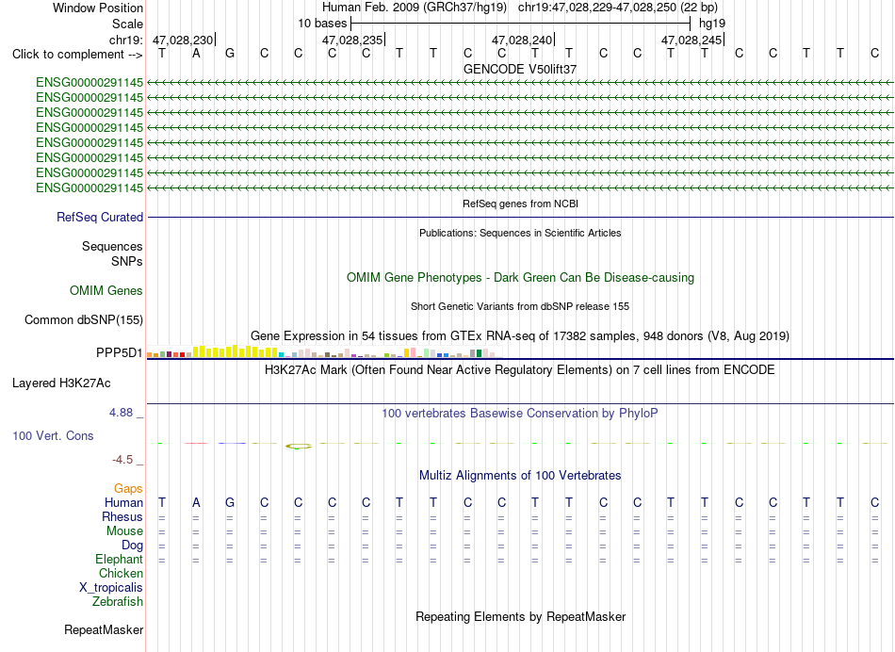Open the OMIM Genes track label
This screenshot has height=652, width=895.
click(x=106, y=290)
